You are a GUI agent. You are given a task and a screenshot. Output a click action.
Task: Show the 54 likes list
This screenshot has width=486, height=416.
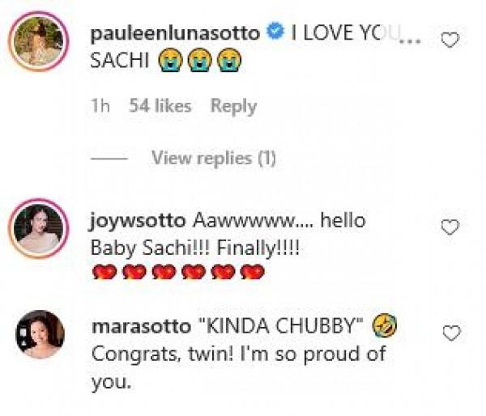point(160,106)
